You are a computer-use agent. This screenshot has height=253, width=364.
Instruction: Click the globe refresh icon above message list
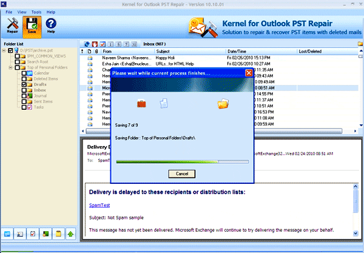click(87, 44)
